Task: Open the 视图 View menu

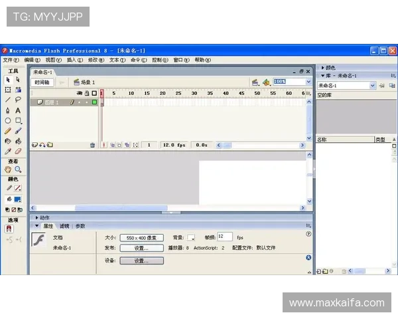Action: (54, 60)
